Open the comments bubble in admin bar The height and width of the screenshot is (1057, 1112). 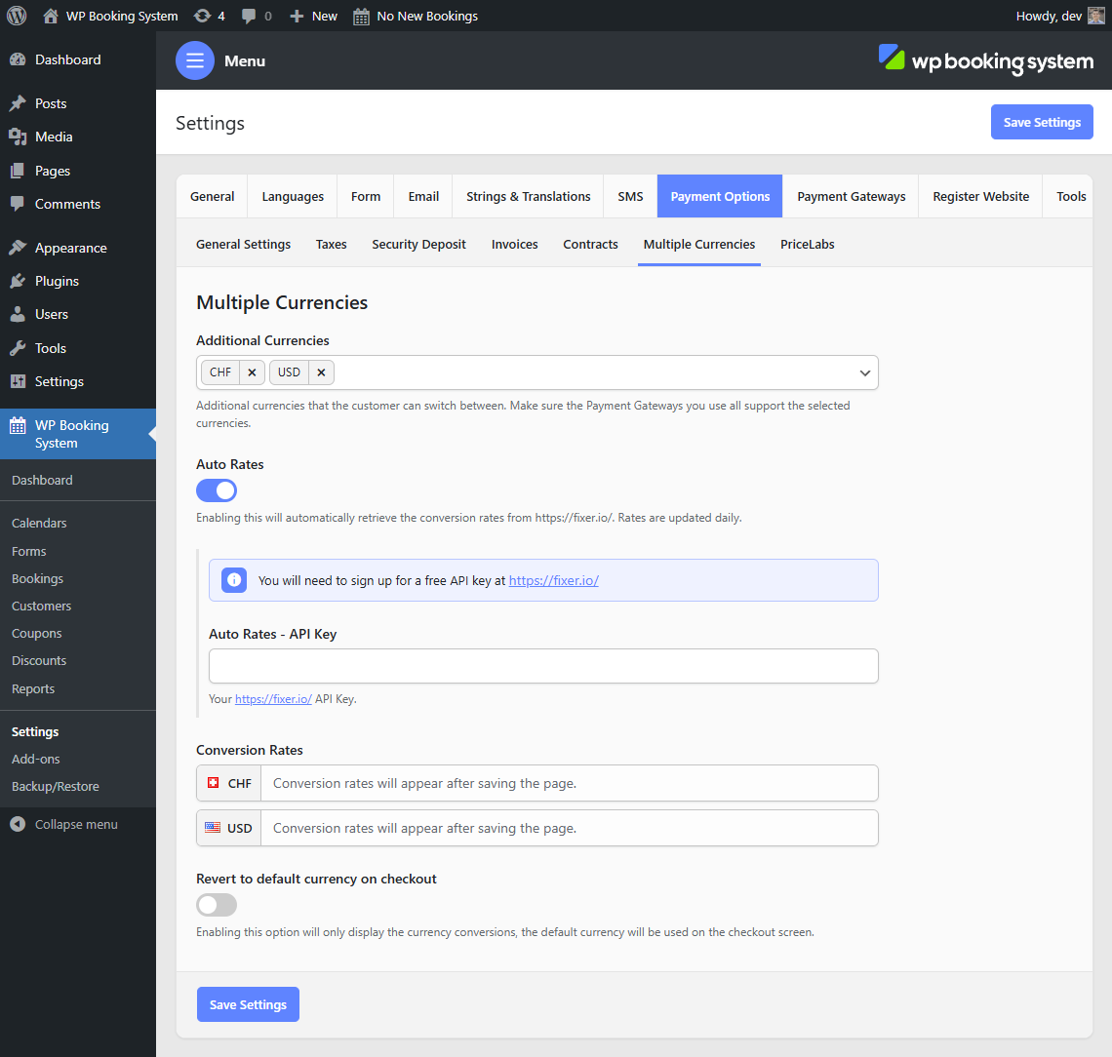(248, 16)
